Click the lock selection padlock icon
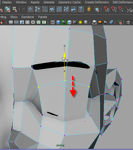 (89, 9)
